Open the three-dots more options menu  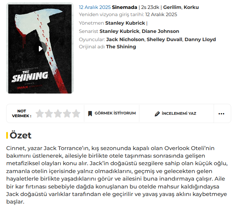222,114
